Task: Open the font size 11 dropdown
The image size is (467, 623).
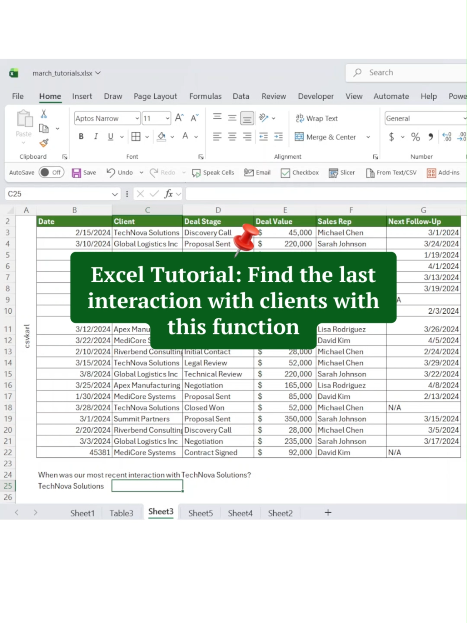Action: [167, 118]
